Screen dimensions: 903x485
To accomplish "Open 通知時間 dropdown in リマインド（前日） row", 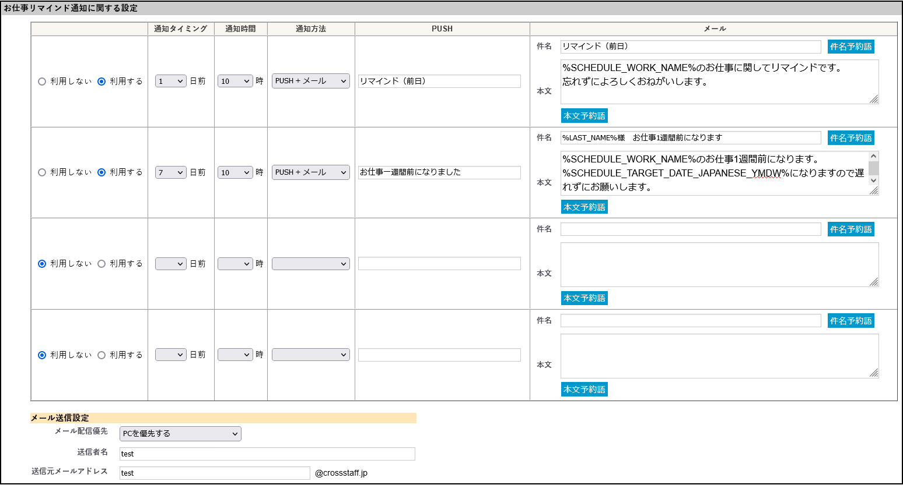I will pos(235,82).
